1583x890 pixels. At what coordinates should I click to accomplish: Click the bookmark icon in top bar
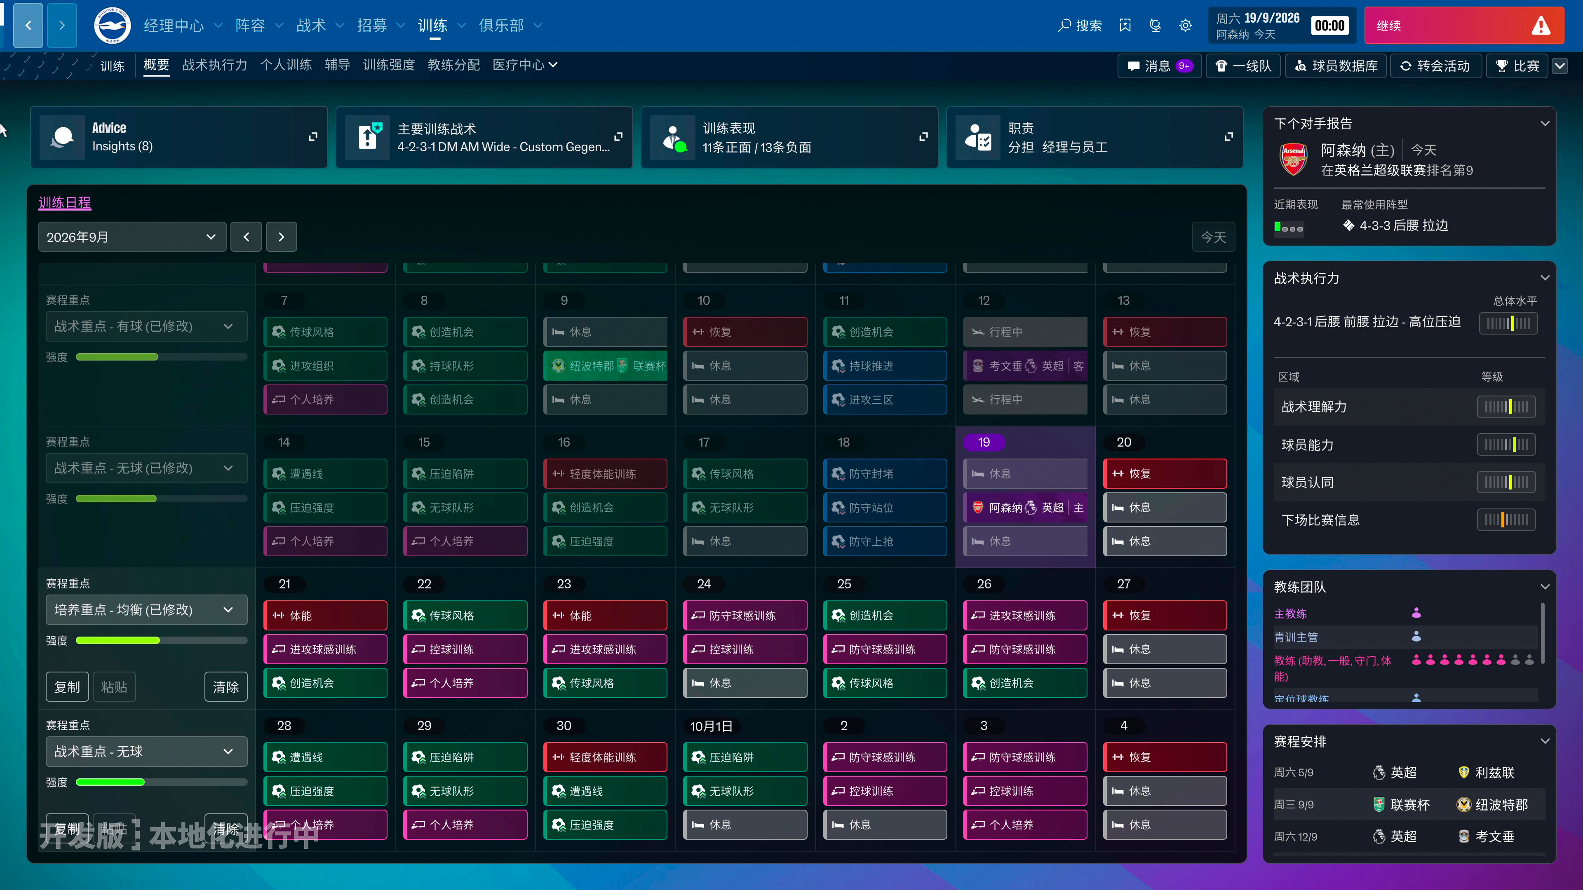[x=1125, y=25]
